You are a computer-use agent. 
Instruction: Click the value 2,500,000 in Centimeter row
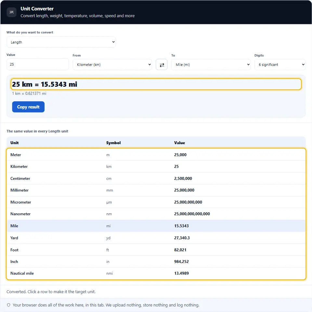point(183,178)
